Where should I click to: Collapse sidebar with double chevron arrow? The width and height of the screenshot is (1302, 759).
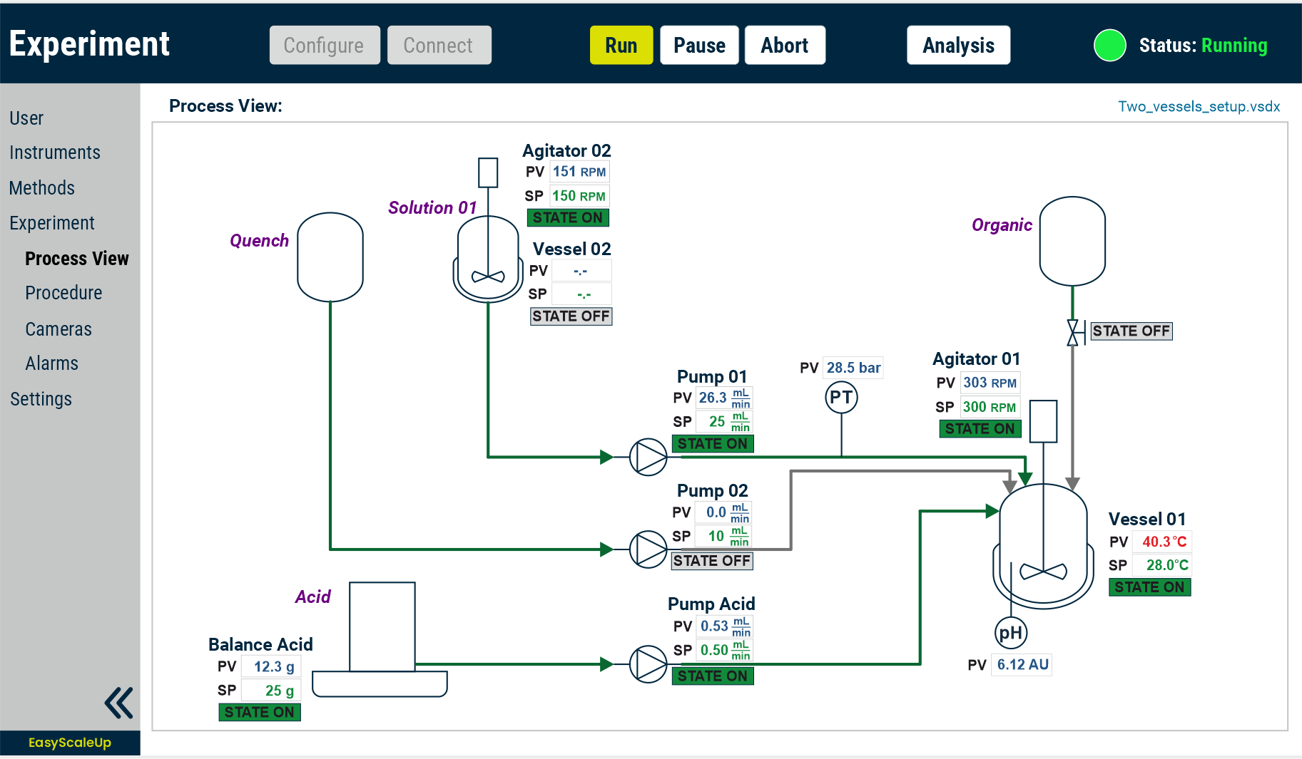[x=118, y=703]
